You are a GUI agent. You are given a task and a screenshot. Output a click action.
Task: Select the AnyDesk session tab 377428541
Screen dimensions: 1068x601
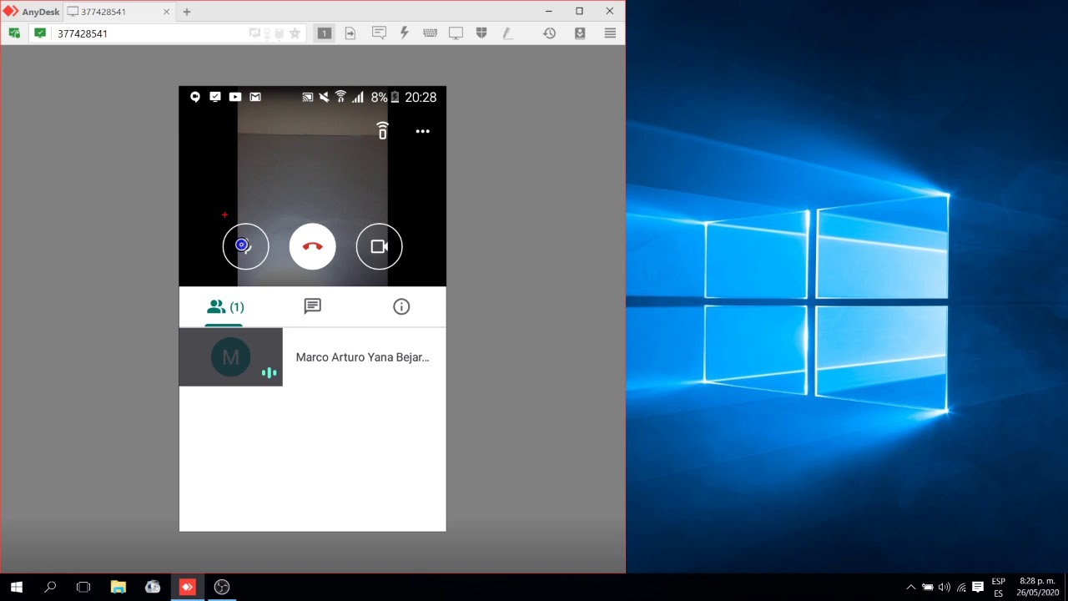[x=118, y=12]
